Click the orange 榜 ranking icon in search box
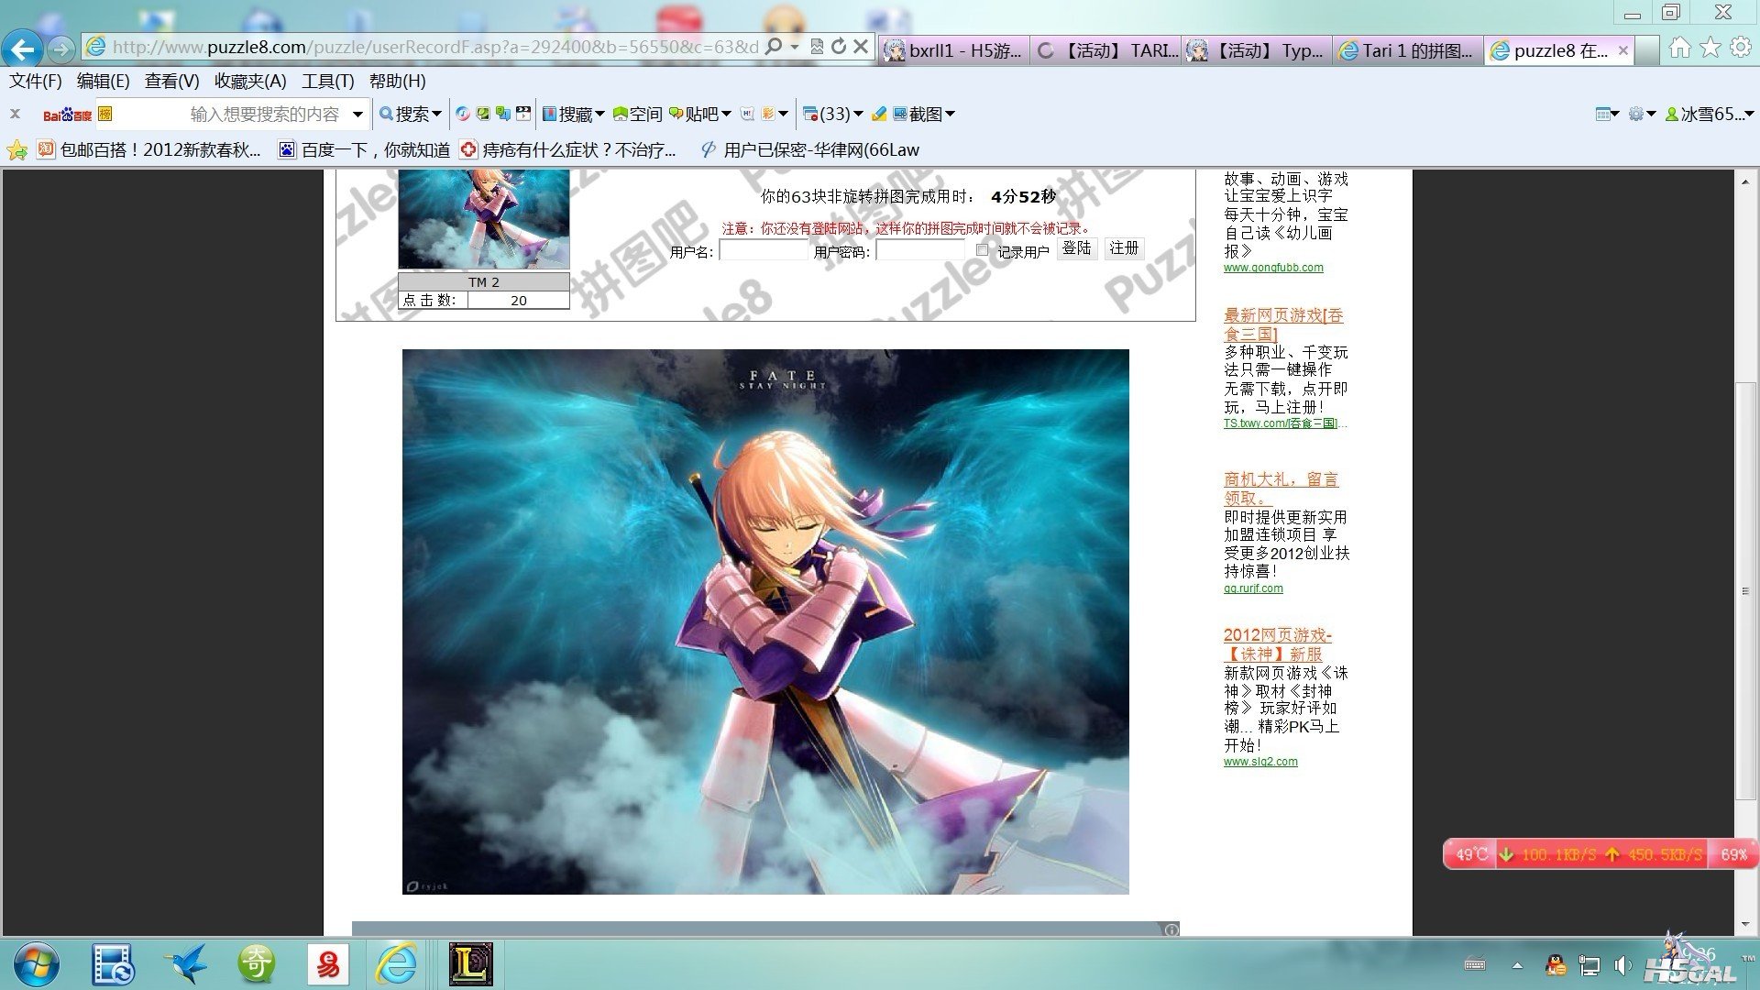Viewport: 1760px width, 990px height. pyautogui.click(x=105, y=114)
